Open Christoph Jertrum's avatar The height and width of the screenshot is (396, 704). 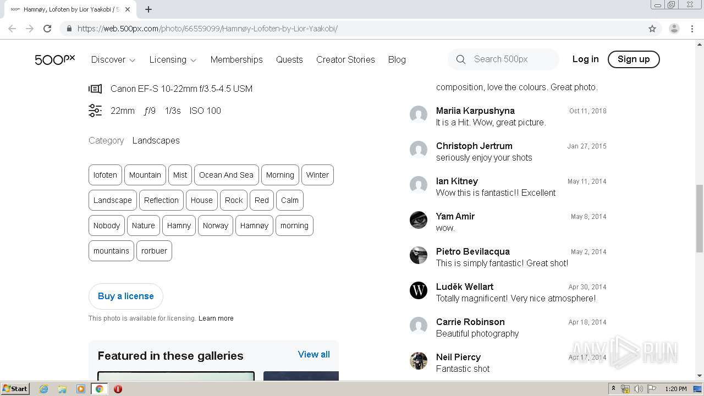pos(419,150)
